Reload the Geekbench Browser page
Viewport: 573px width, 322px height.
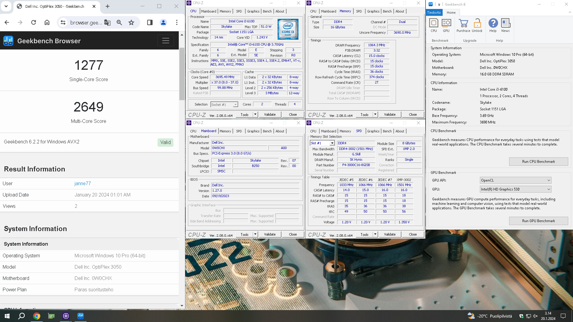pyautogui.click(x=33, y=22)
